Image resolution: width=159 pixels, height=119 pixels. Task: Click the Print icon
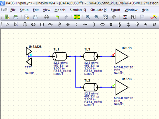click(46, 17)
